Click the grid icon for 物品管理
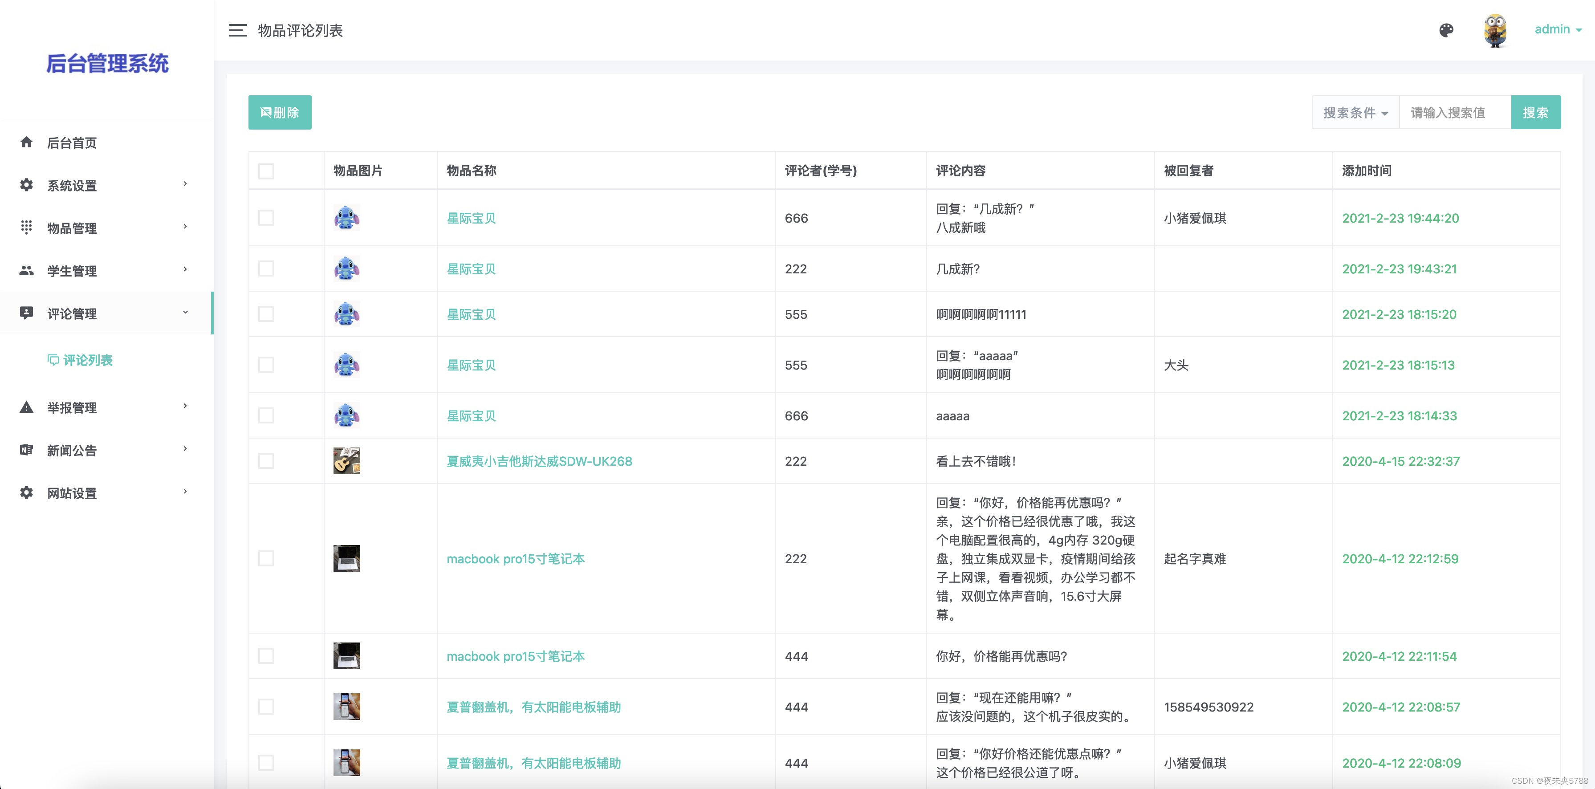Viewport: 1595px width, 789px height. 26,227
